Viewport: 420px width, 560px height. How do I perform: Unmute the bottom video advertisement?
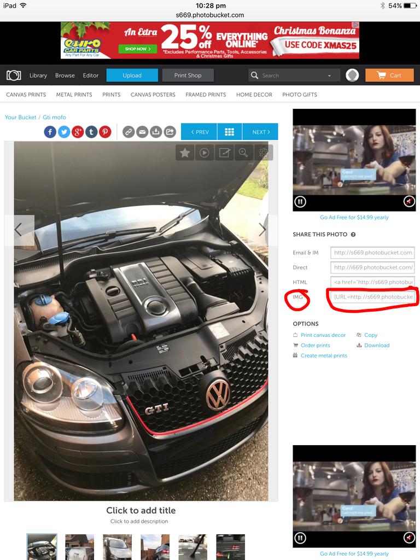coord(409,538)
